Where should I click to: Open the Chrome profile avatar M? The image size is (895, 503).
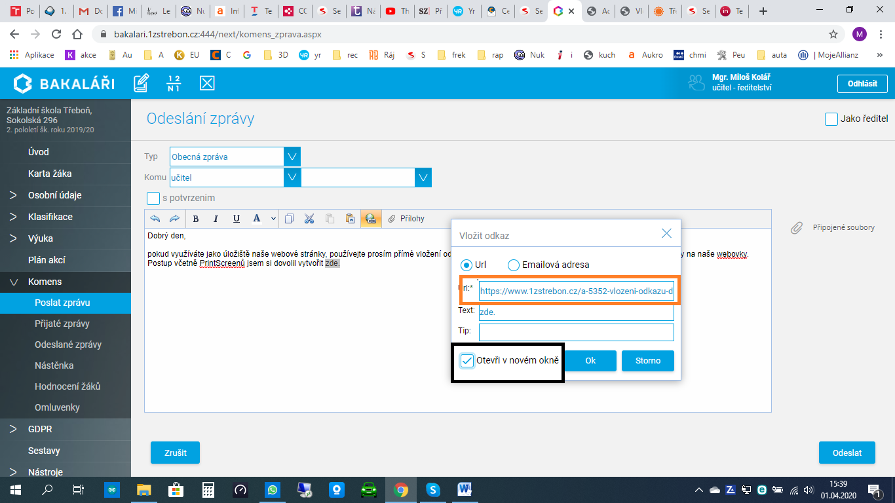(x=860, y=34)
